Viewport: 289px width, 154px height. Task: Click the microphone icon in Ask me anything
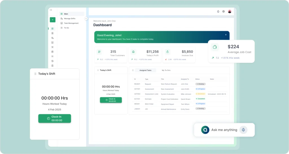(243, 130)
